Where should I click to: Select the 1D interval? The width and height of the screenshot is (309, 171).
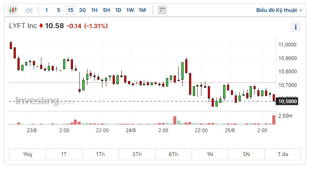coord(118,10)
